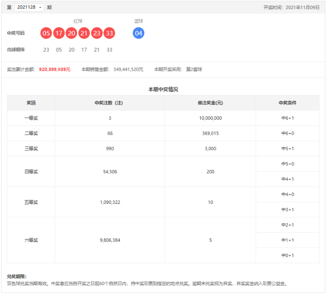327x295 pixels.
Task: Click the 中奖注数 (注) column header
Action: (110, 103)
